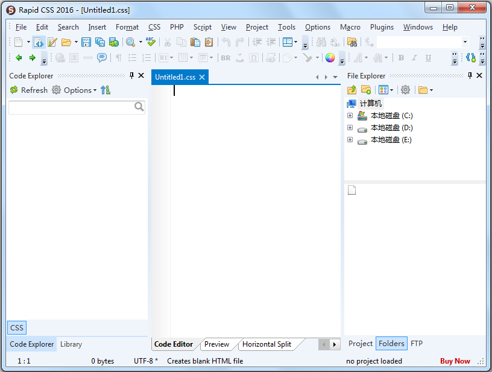Switch to the Library tab
492x372 pixels.
point(71,344)
